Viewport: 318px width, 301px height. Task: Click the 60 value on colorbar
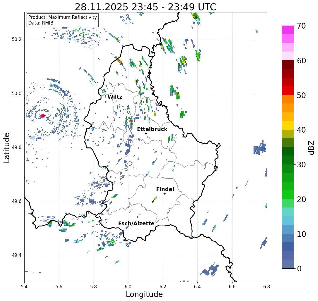[x=301, y=61]
